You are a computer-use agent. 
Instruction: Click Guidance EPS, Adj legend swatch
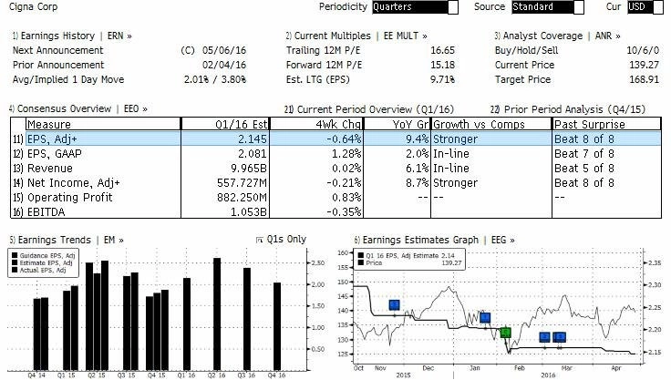point(15,255)
